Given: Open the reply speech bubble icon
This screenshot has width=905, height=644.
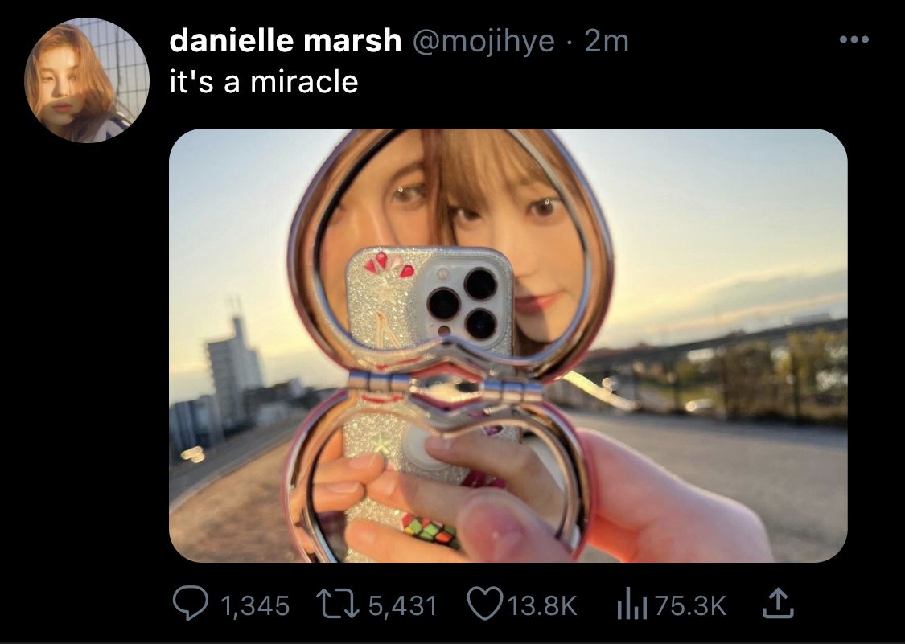Looking at the screenshot, I should pyautogui.click(x=191, y=604).
